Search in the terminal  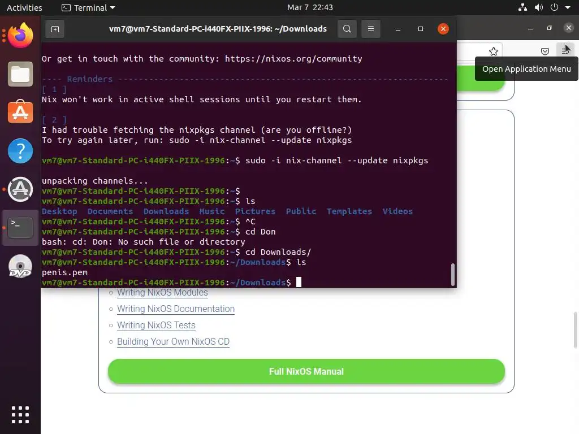point(347,29)
